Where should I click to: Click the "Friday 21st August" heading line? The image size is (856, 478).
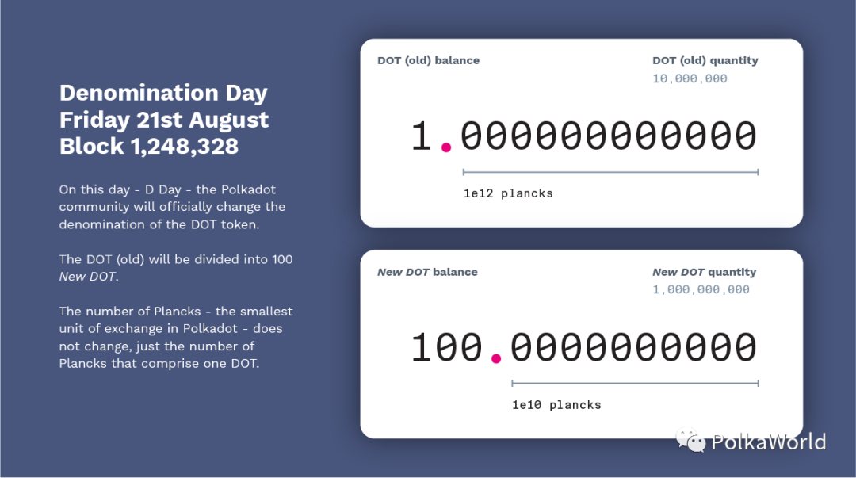pyautogui.click(x=164, y=120)
